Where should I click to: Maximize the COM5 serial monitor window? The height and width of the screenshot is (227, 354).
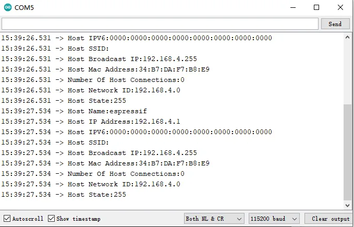click(316, 8)
